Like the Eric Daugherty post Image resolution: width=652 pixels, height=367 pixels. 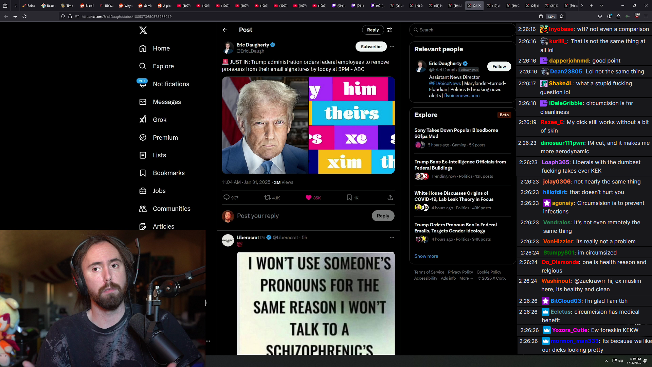pyautogui.click(x=308, y=197)
